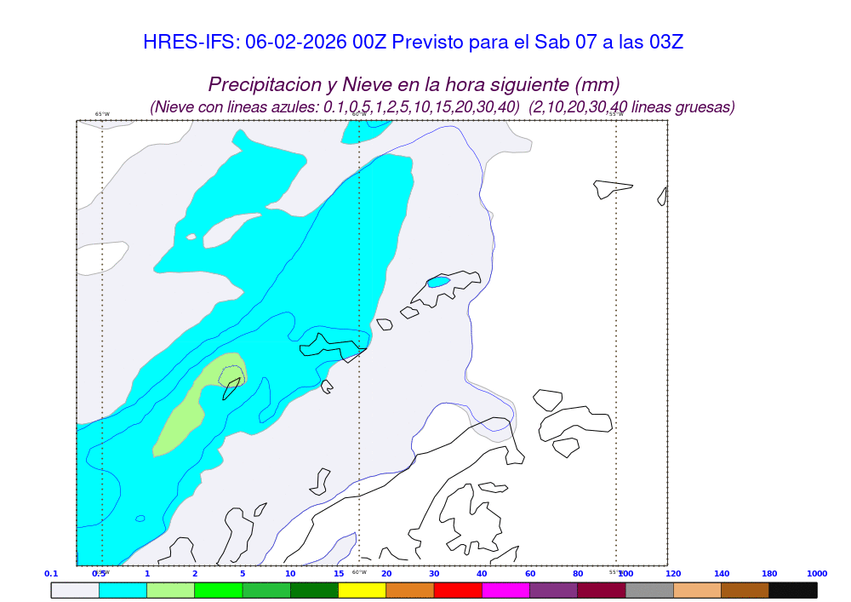Screen dimensions: 851x602
Task: Click the small cyan patch on the island
Action: tap(438, 282)
